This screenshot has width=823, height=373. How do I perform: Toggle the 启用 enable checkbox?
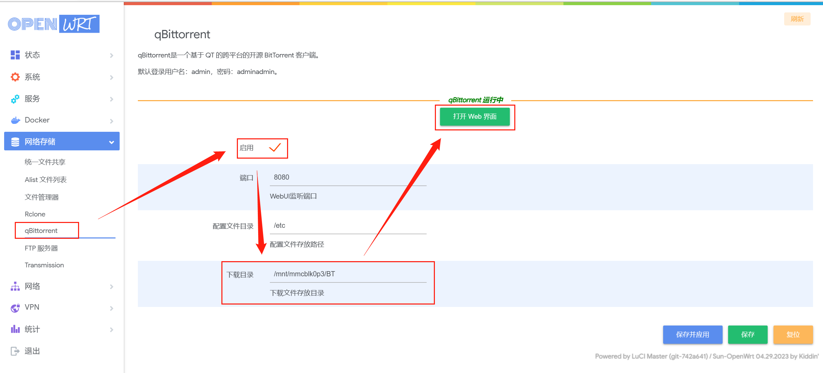tap(275, 148)
